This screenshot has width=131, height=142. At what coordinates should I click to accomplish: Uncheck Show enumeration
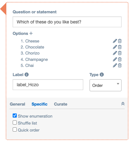15,116
